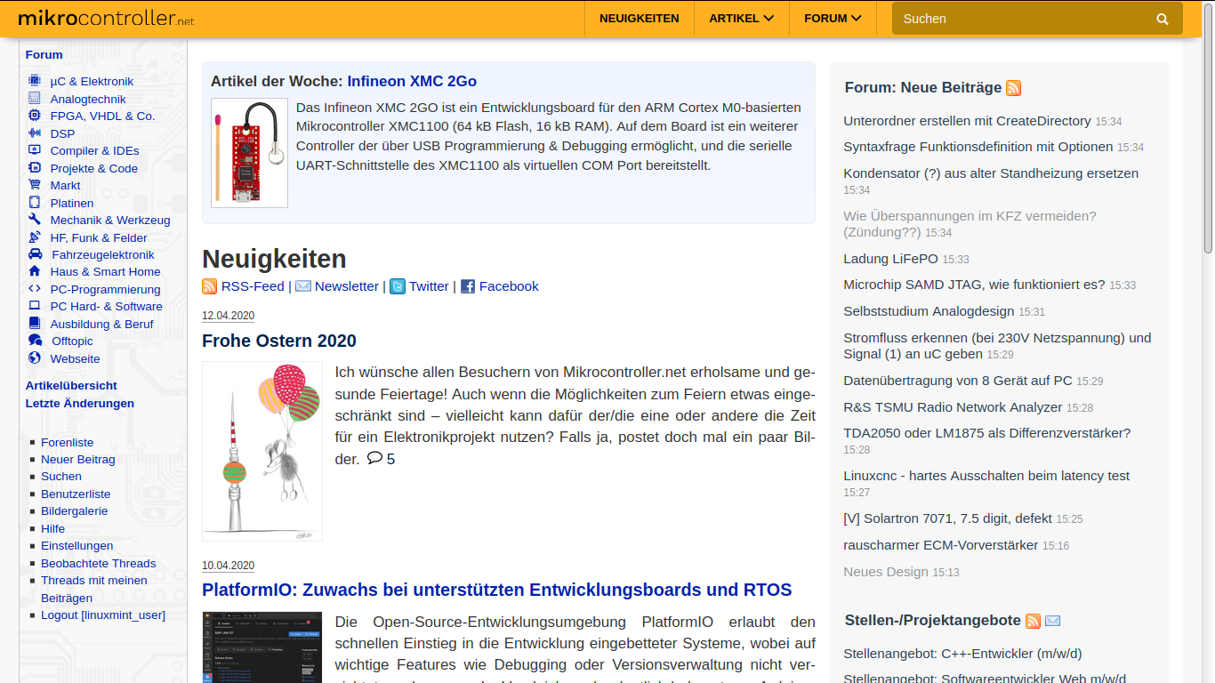Click the orange RSS-Feed icon under Neuigkeiten
The image size is (1215, 683).
point(210,286)
